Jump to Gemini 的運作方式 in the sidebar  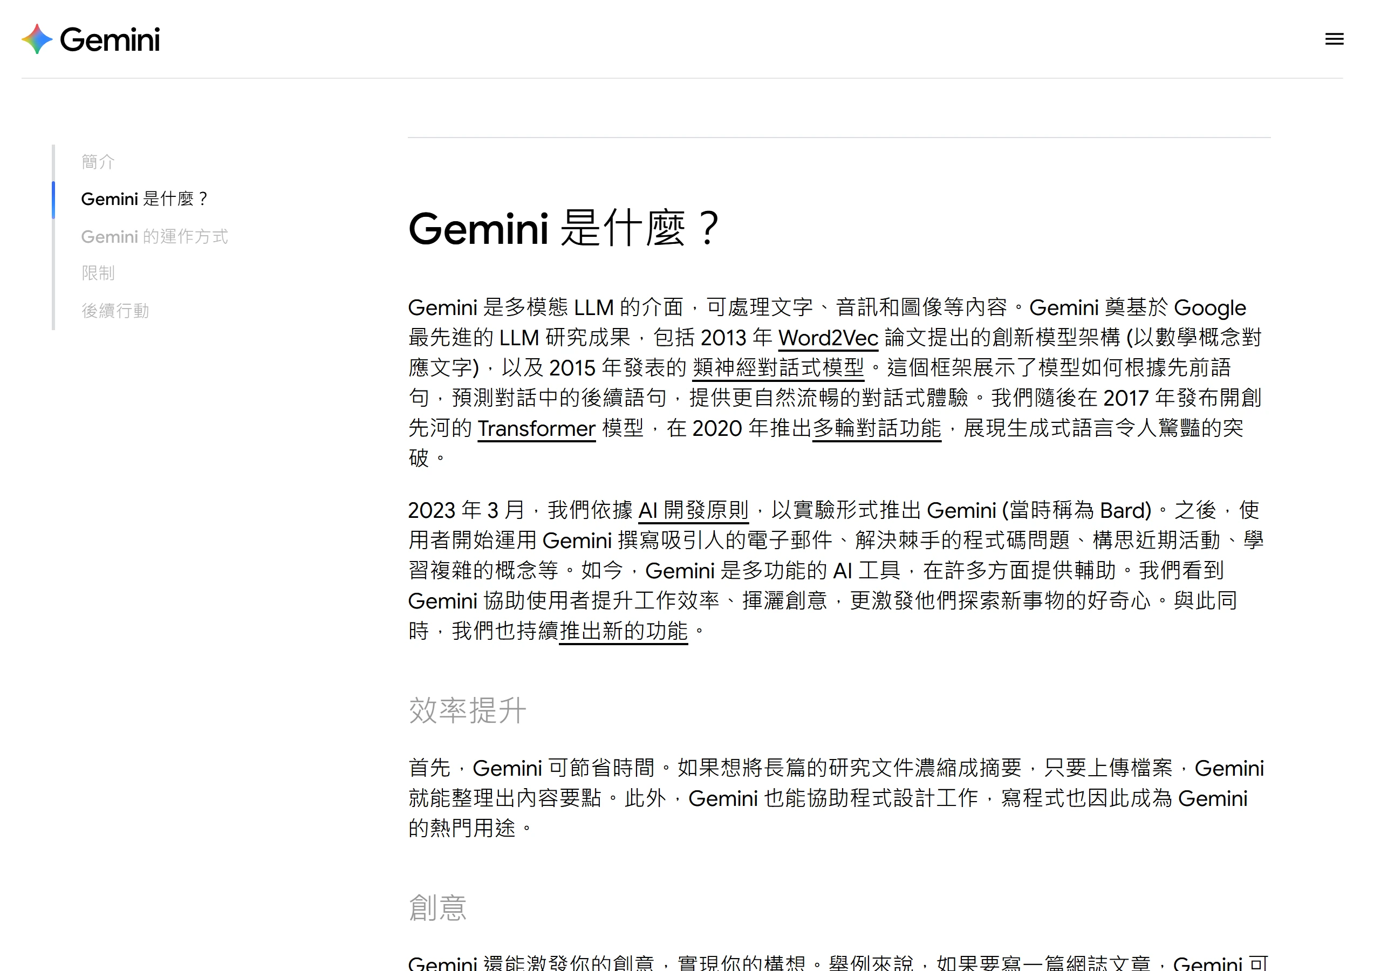(155, 236)
